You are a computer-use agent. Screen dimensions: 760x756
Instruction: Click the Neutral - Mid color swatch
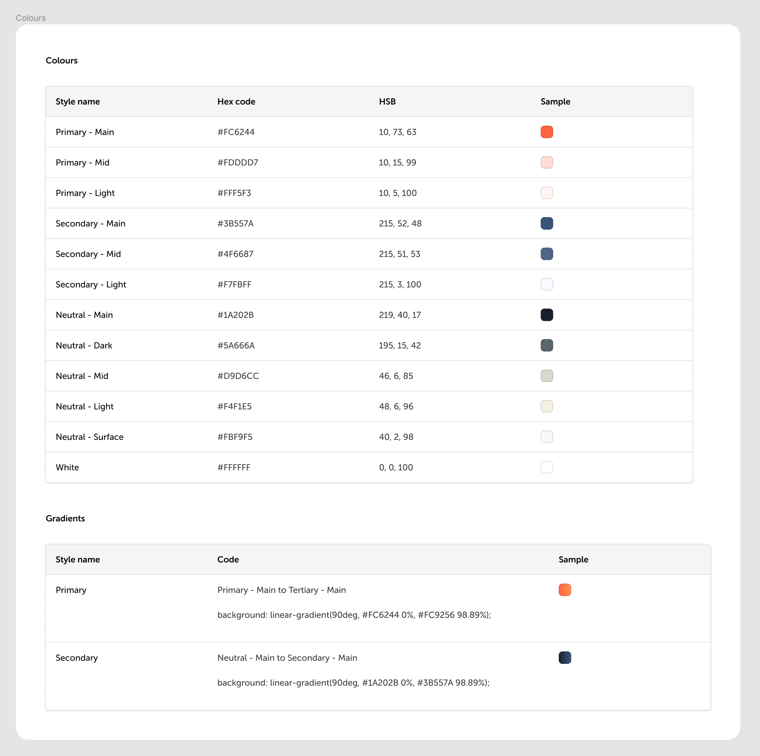pos(546,376)
